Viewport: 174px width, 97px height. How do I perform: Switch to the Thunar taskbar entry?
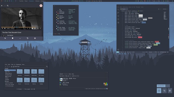click(x=26, y=1)
